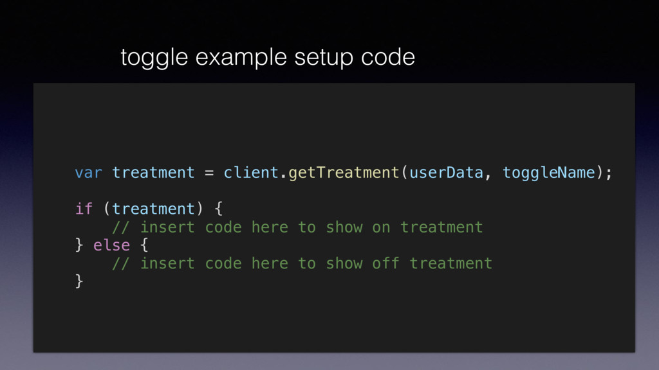Select the 'treatment' variable in the declaration line
This screenshot has width=659, height=370.
153,172
